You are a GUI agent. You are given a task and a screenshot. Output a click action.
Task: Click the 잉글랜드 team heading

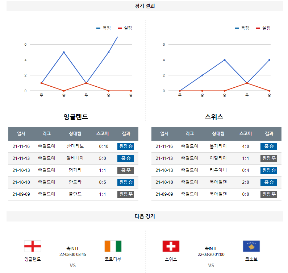pos(75,117)
